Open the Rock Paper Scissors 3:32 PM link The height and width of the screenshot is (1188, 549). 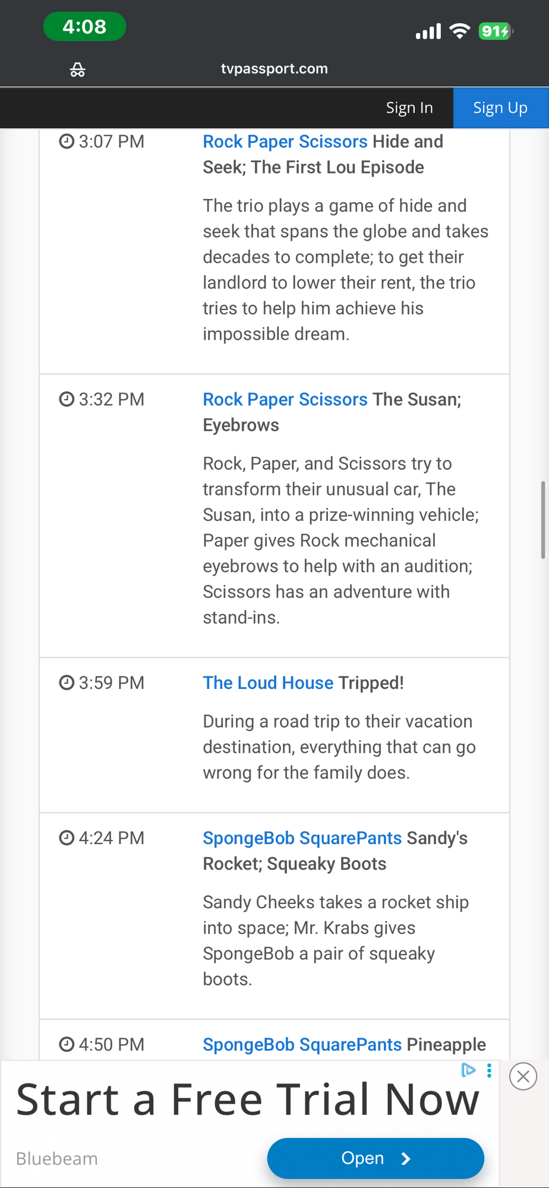(x=285, y=399)
